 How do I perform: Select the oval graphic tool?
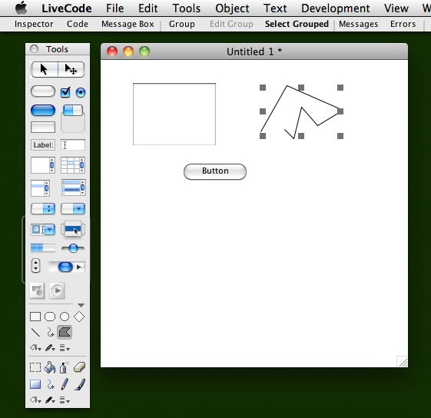(65, 317)
